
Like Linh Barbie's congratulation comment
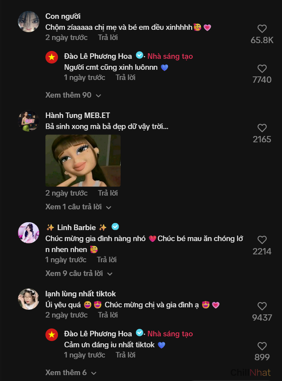click(262, 240)
